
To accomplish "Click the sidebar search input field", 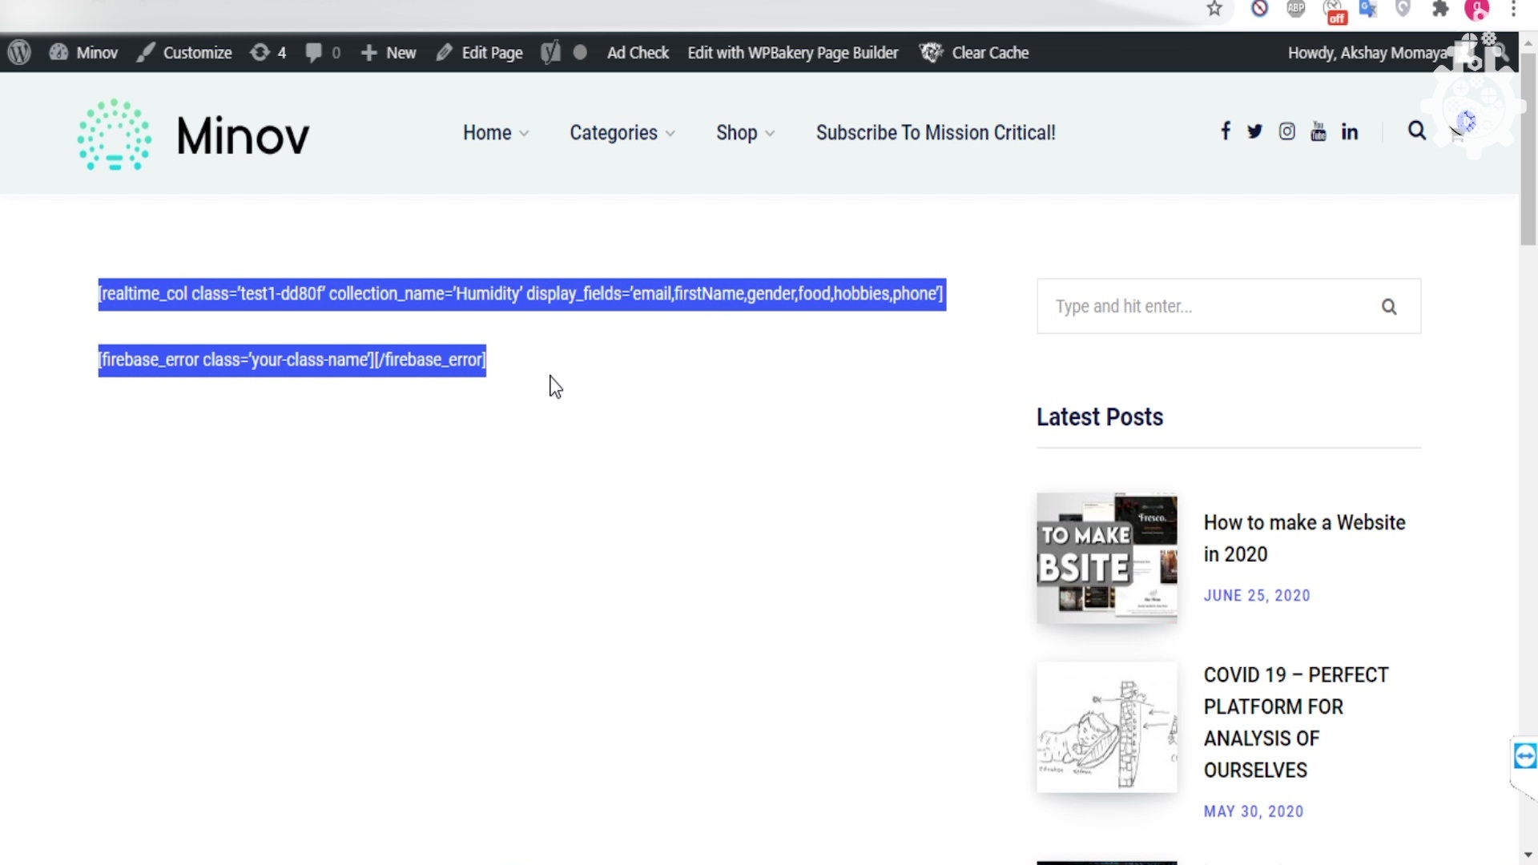I will (1202, 307).
